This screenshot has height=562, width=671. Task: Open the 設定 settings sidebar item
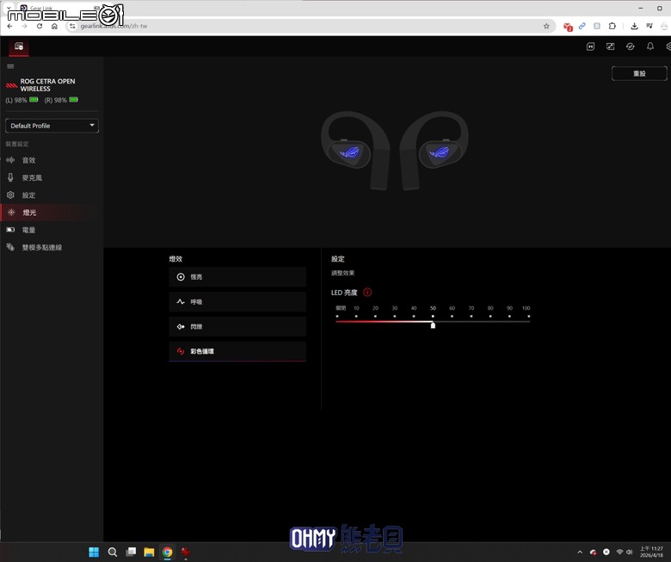(52, 195)
